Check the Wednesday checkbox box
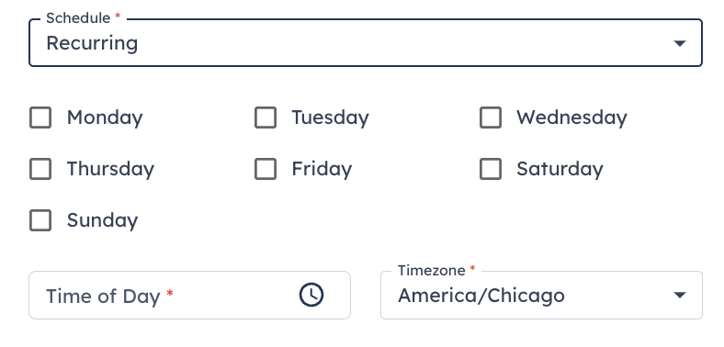 [491, 118]
